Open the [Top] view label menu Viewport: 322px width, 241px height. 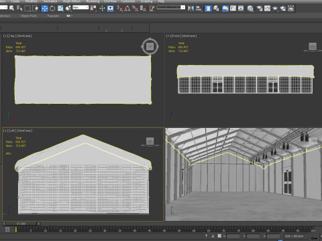[12, 36]
